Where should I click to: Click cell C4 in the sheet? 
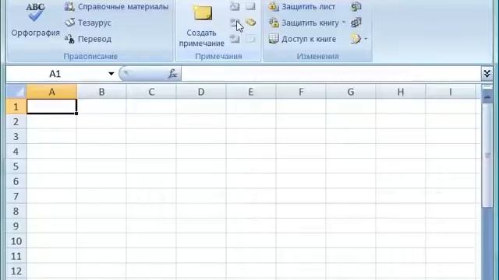click(x=151, y=152)
